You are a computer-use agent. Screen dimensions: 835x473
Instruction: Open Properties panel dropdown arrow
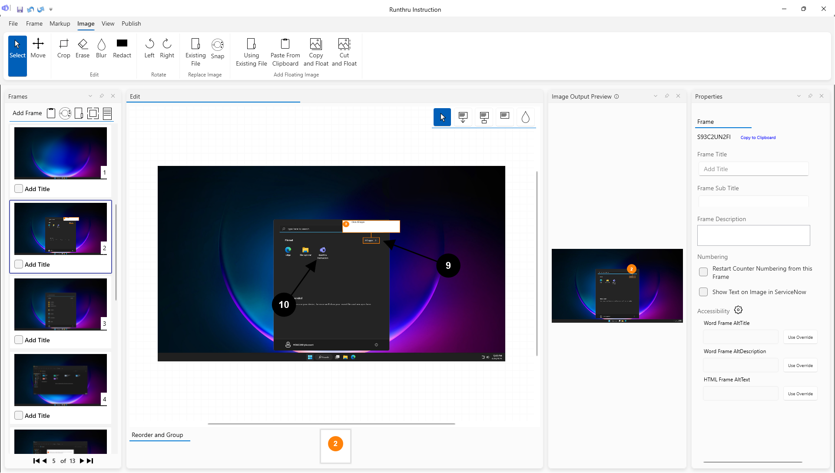coord(799,96)
